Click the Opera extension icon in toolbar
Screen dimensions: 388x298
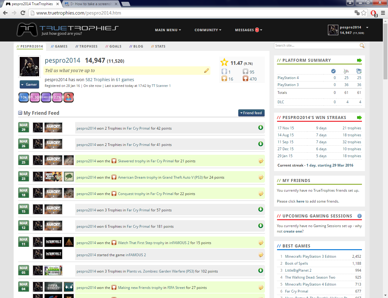(373, 13)
